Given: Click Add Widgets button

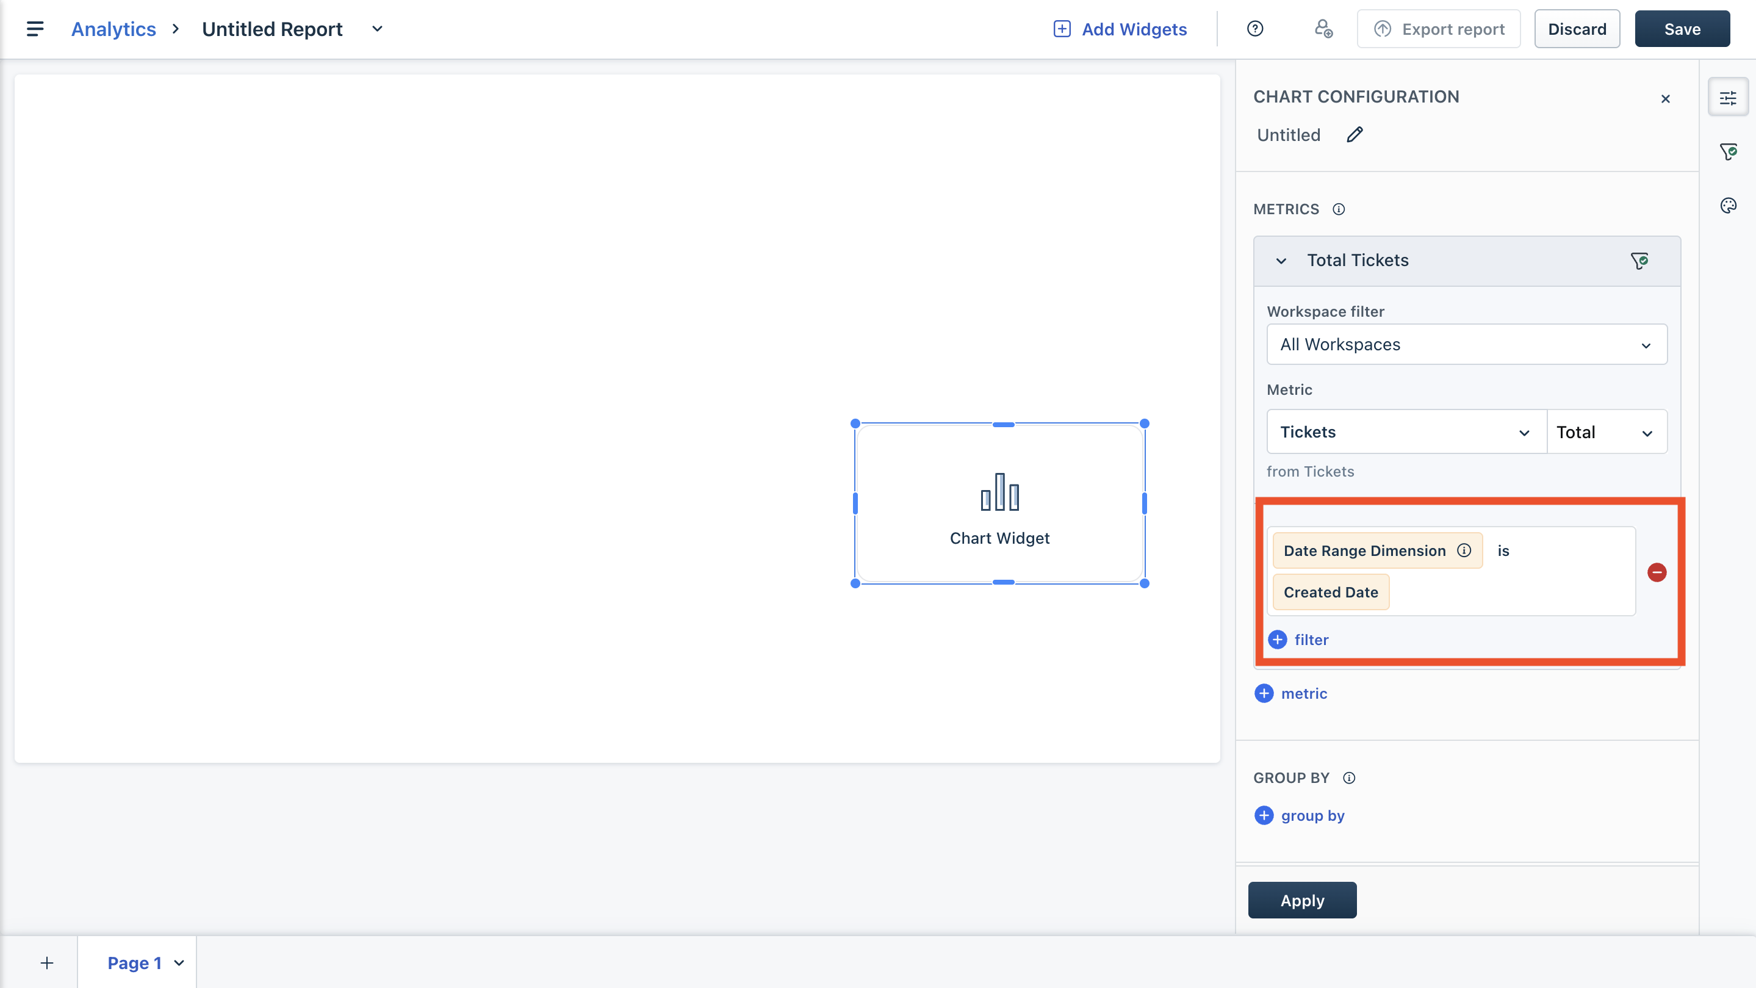Looking at the screenshot, I should tap(1120, 29).
